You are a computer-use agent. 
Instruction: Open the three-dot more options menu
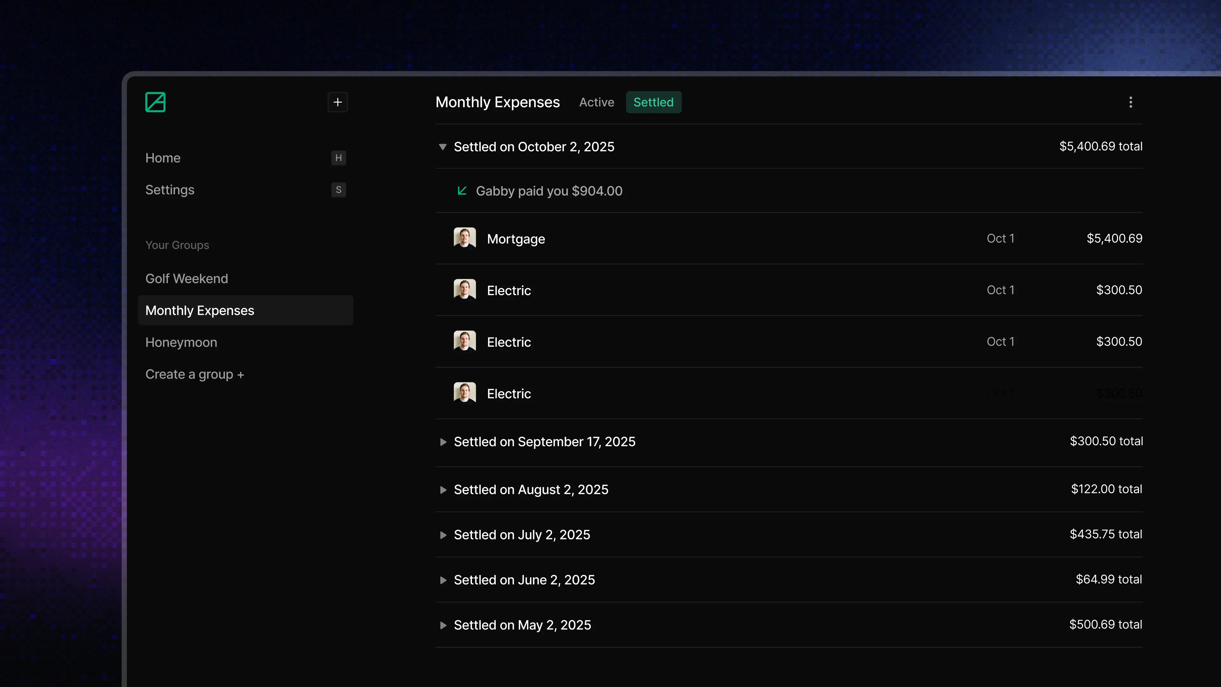click(1130, 102)
